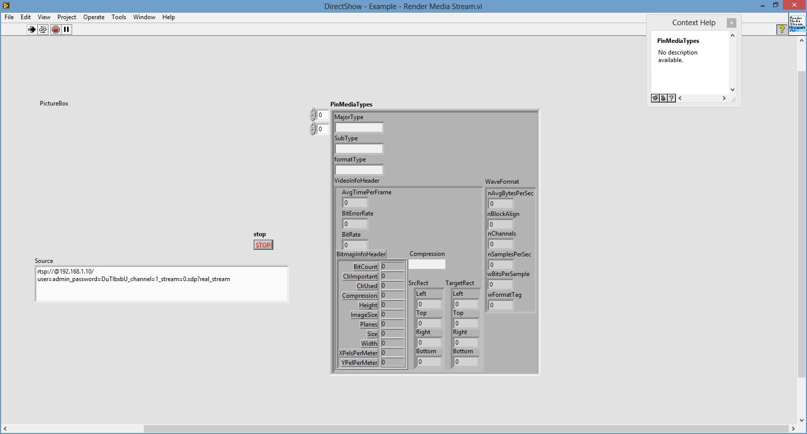Click Context Help scroll down arrow
Image resolution: width=807 pixels, height=434 pixels.
click(732, 90)
